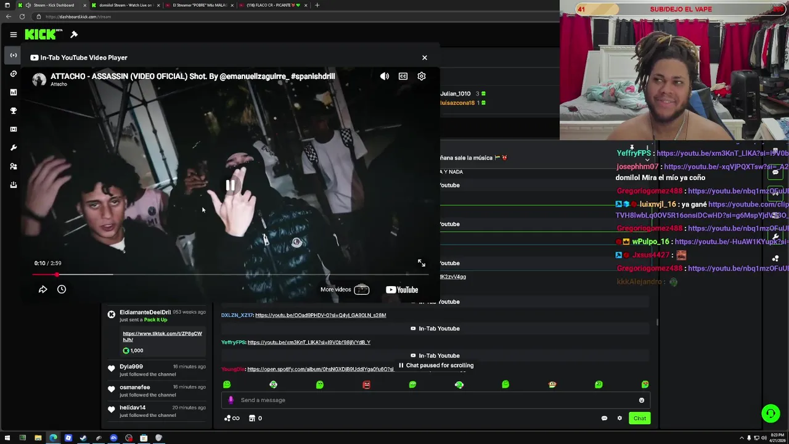Open chat settings gear beside Chat button
This screenshot has height=444, width=789.
coord(619,418)
